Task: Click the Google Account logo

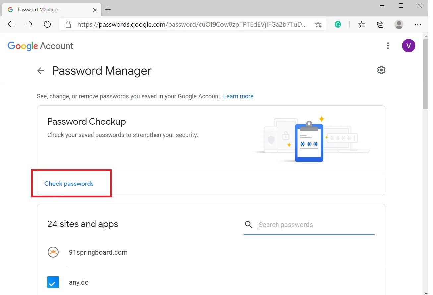Action: click(40, 46)
